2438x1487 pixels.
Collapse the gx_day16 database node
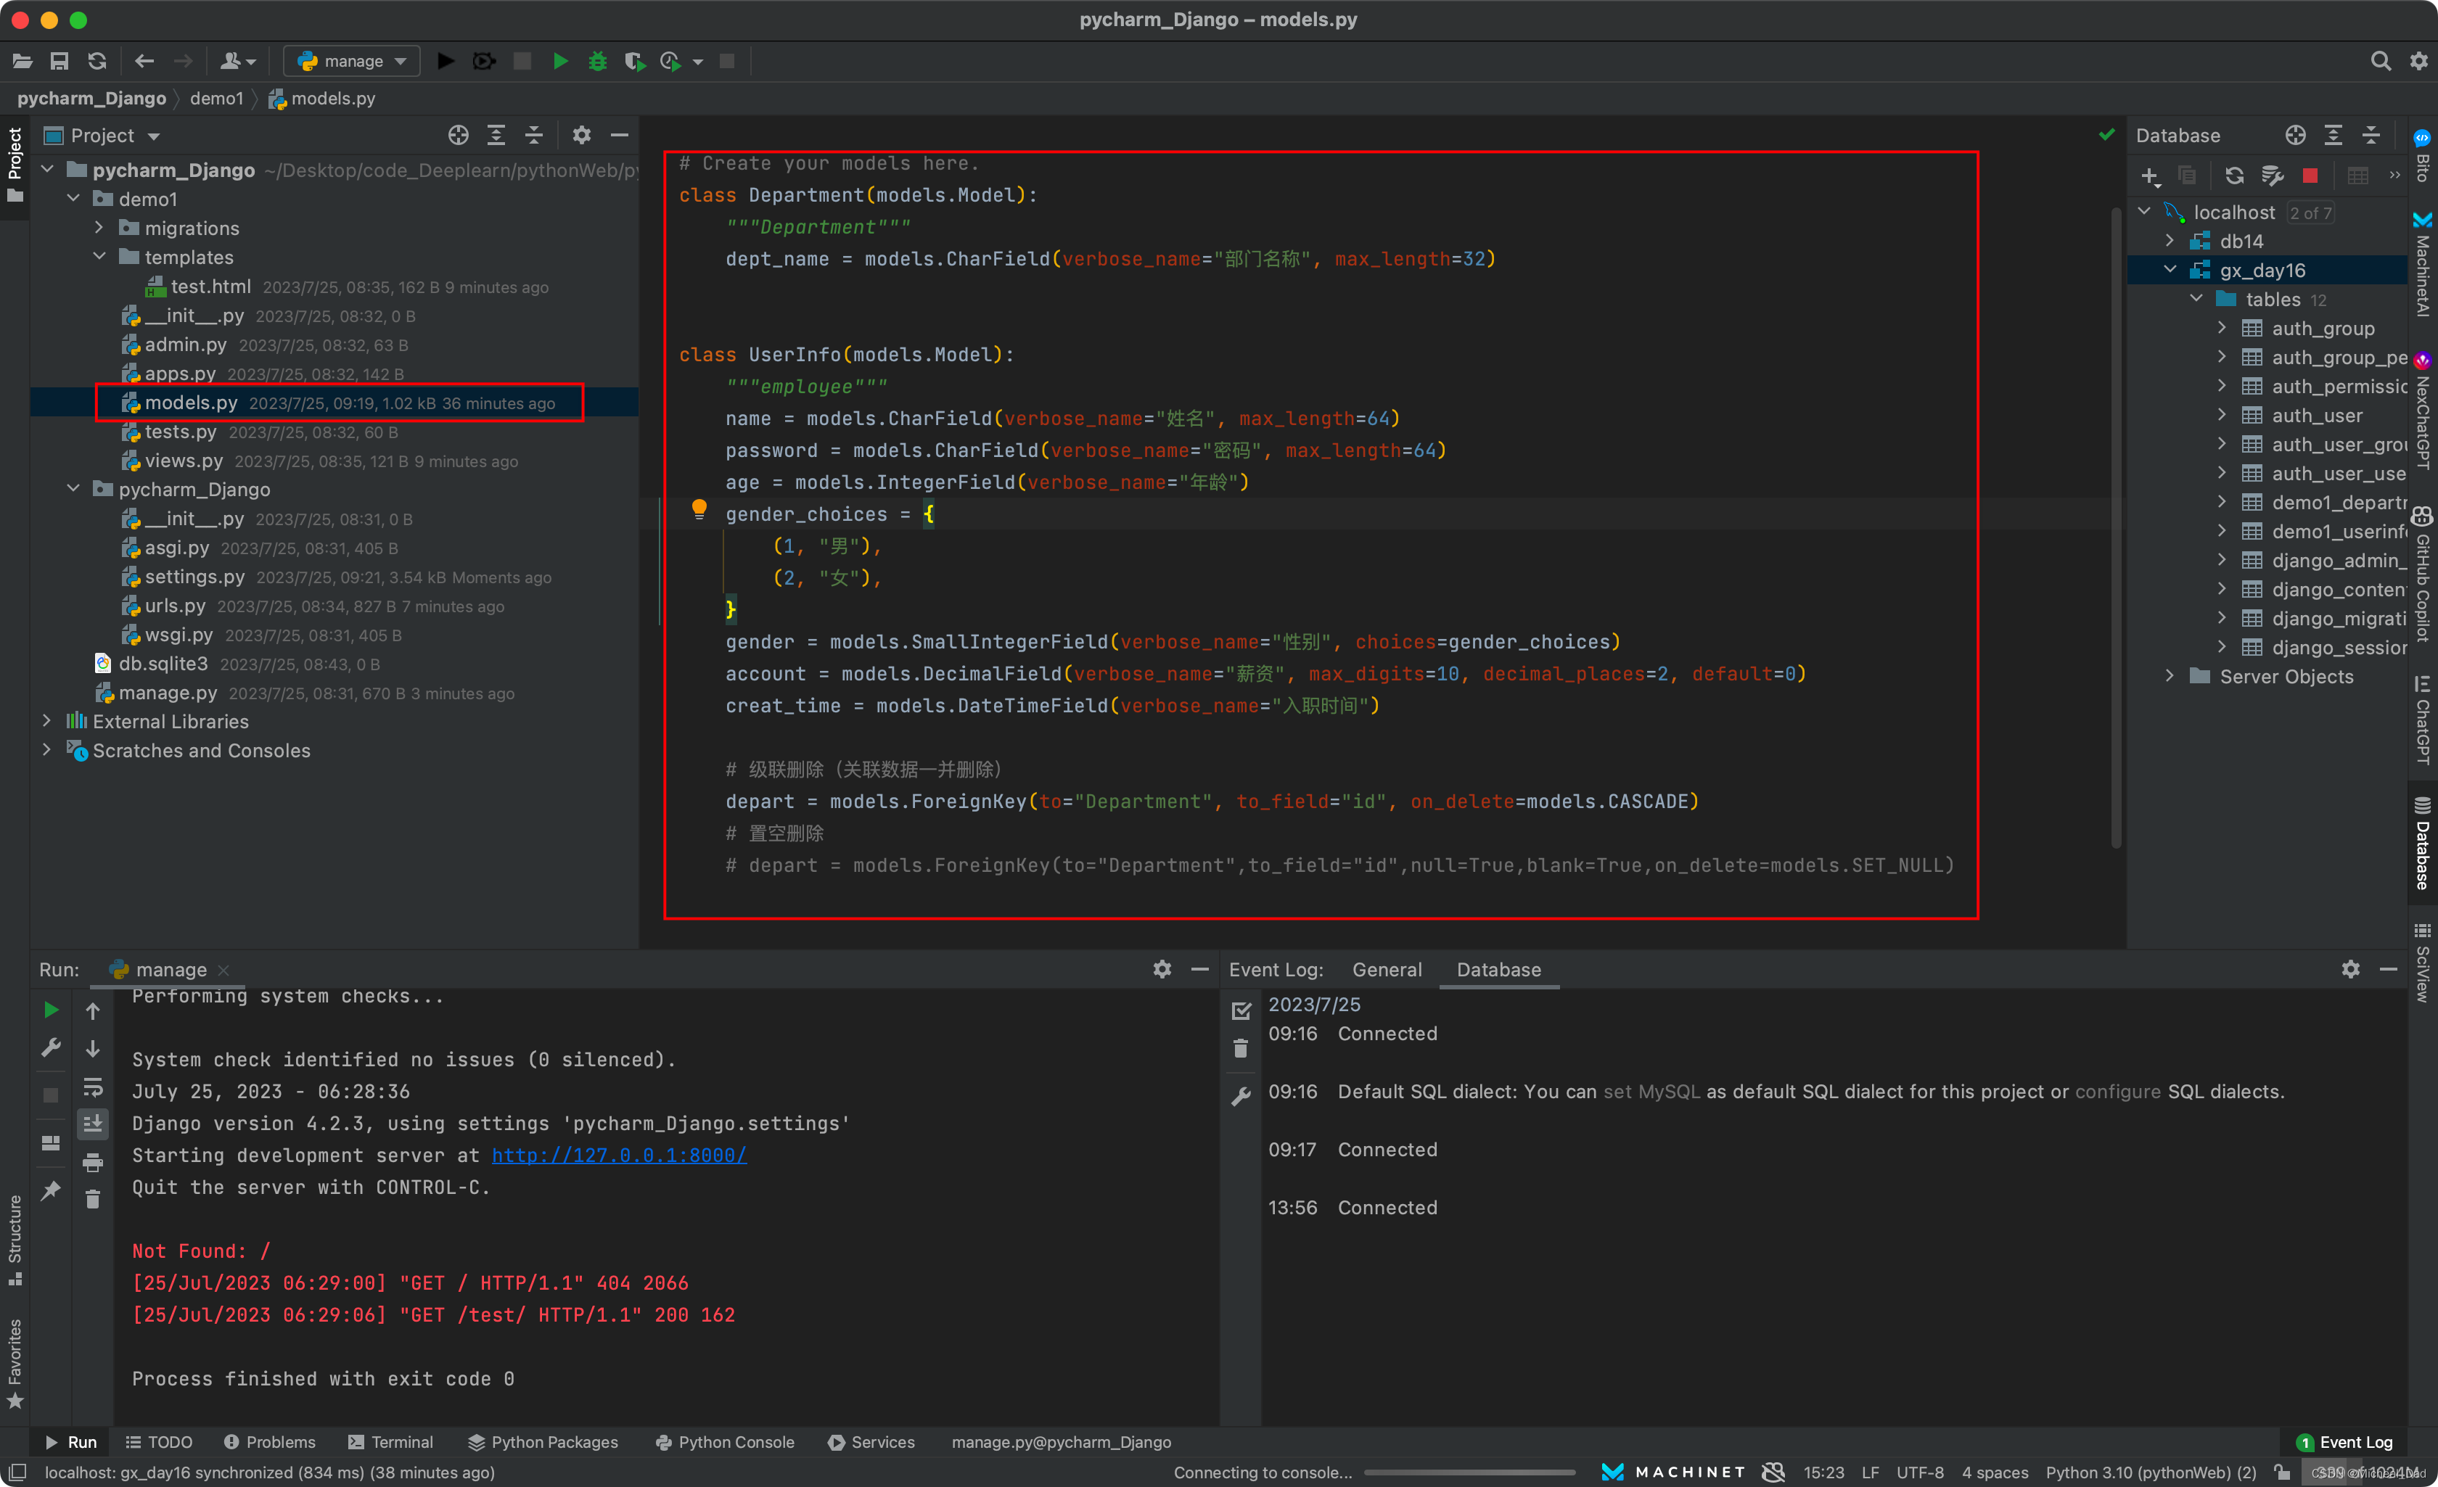click(2170, 270)
